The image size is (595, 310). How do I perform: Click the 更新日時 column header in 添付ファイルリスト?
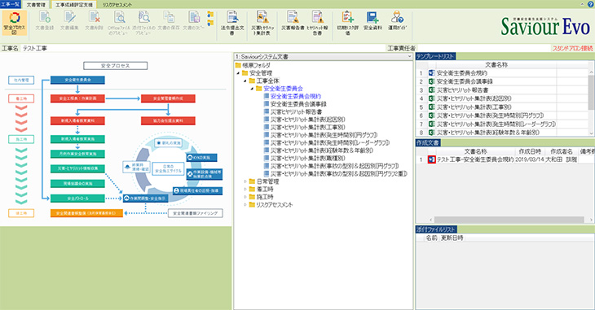pyautogui.click(x=452, y=238)
